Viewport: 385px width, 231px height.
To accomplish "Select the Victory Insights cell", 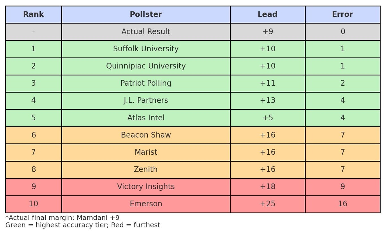I will point(146,187).
